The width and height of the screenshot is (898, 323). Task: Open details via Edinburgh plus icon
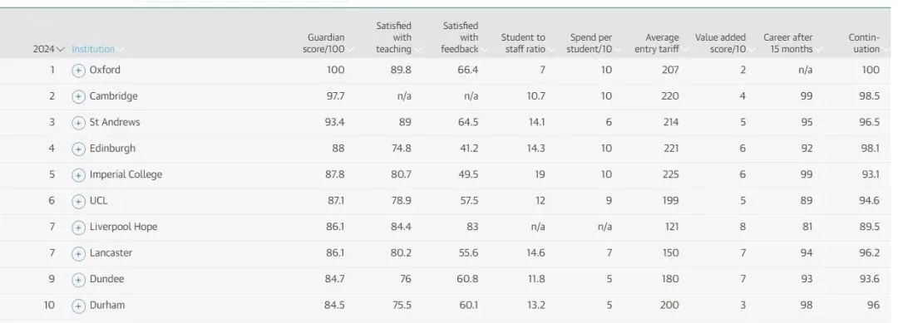tap(78, 149)
